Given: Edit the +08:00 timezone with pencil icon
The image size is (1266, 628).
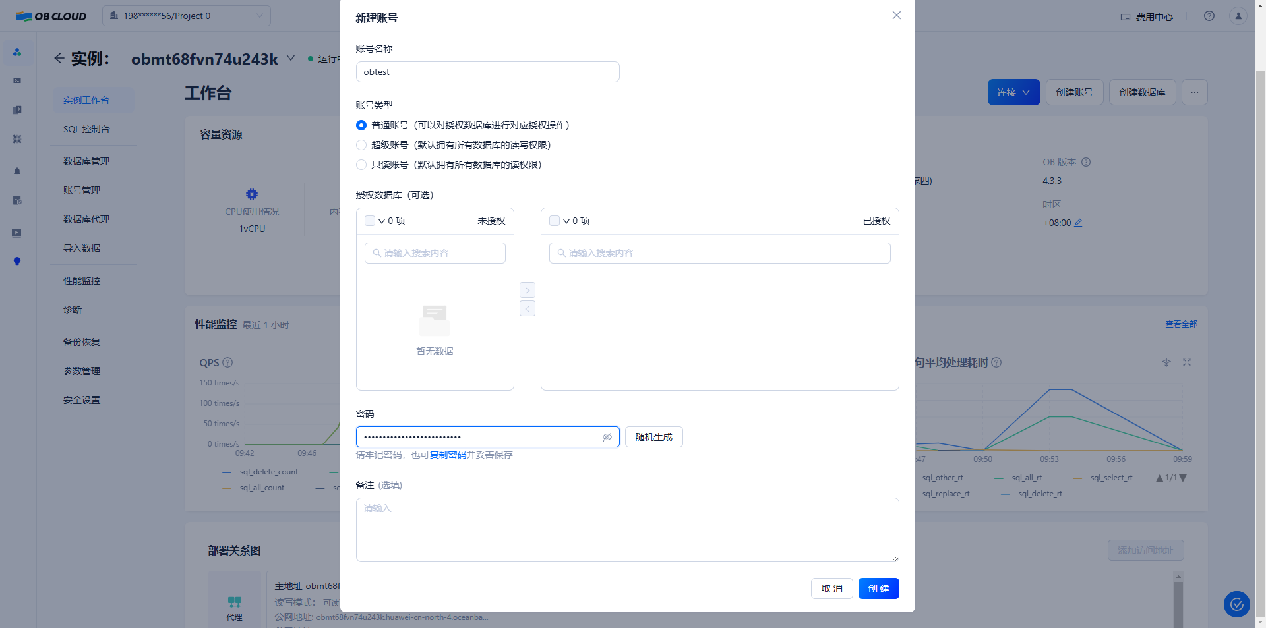Looking at the screenshot, I should tap(1078, 223).
